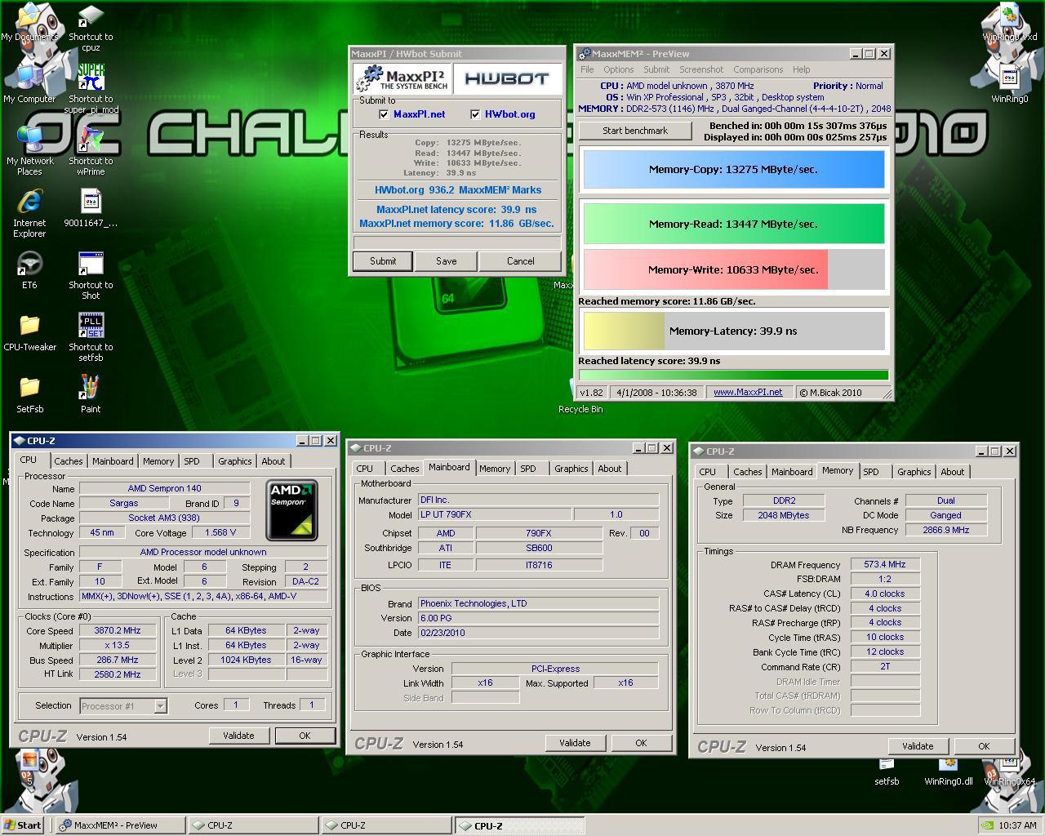
Task: Click the Memory-Read result bar
Action: (x=733, y=224)
